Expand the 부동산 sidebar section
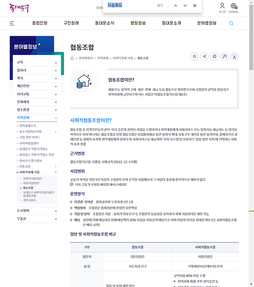Viewport: 254px width, 287px height. point(37,219)
